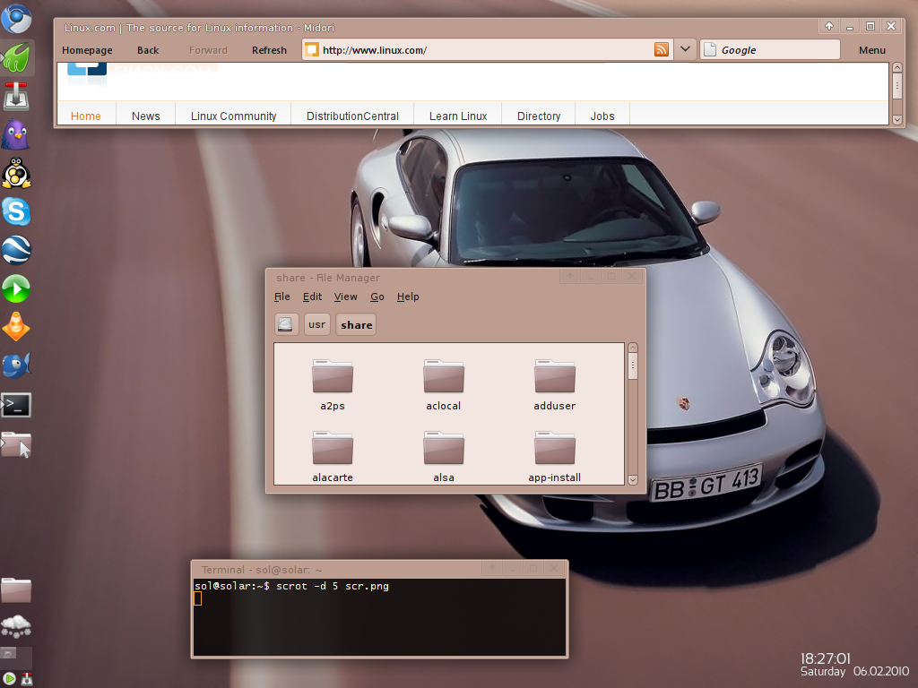
Task: Open Google Earth from the dock
Action: click(16, 250)
